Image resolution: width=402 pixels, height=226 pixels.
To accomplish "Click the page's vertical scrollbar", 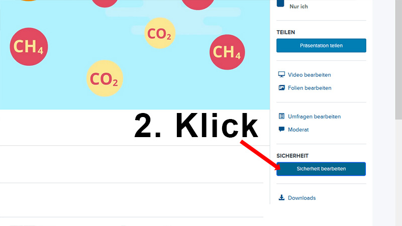I will (398, 60).
